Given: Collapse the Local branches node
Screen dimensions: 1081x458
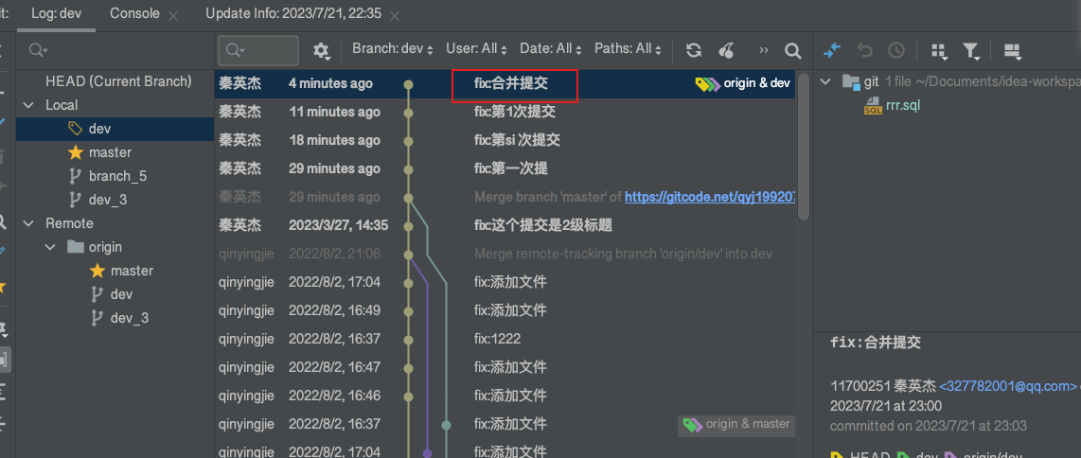Looking at the screenshot, I should (x=28, y=105).
